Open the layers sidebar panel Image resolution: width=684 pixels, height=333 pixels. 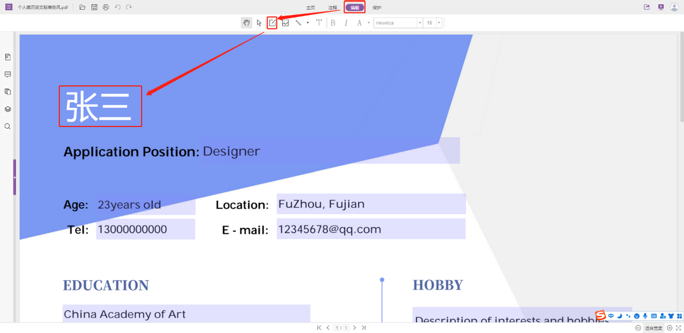[x=7, y=109]
